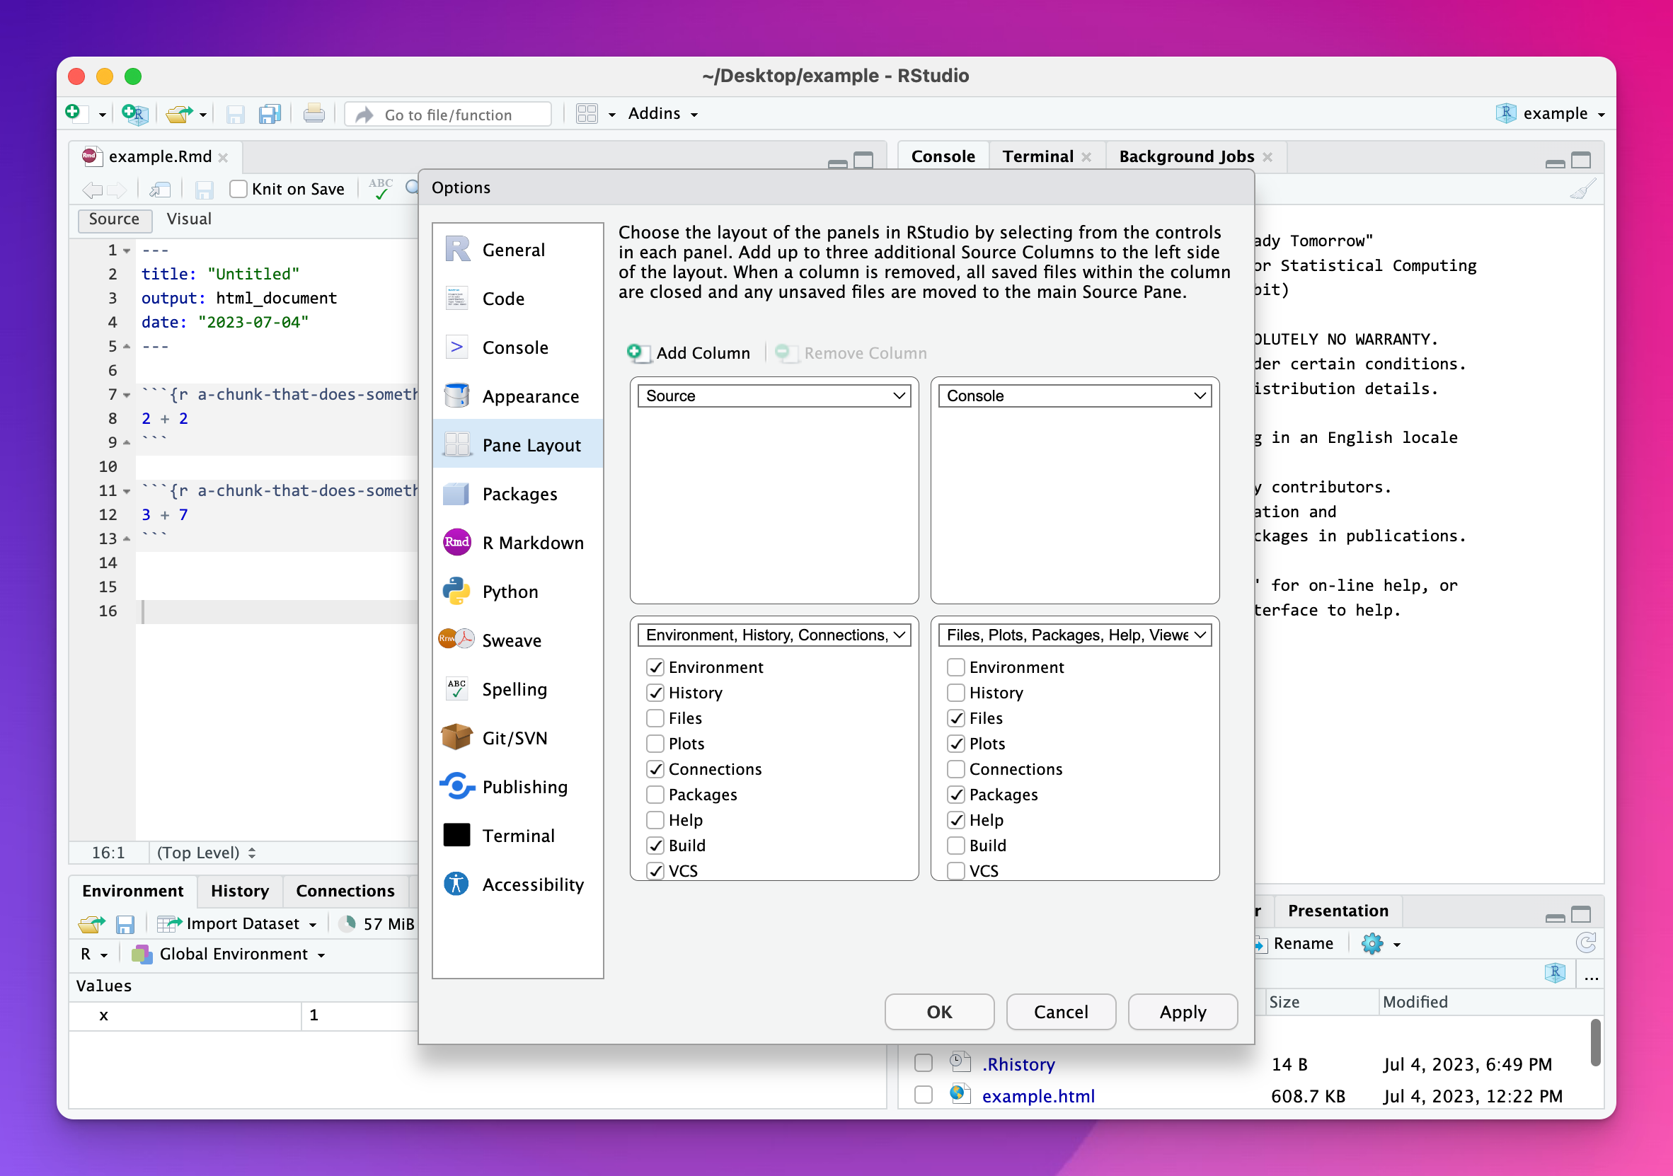Click the Files pane refresh icon
This screenshot has height=1176, width=1673.
click(1585, 944)
